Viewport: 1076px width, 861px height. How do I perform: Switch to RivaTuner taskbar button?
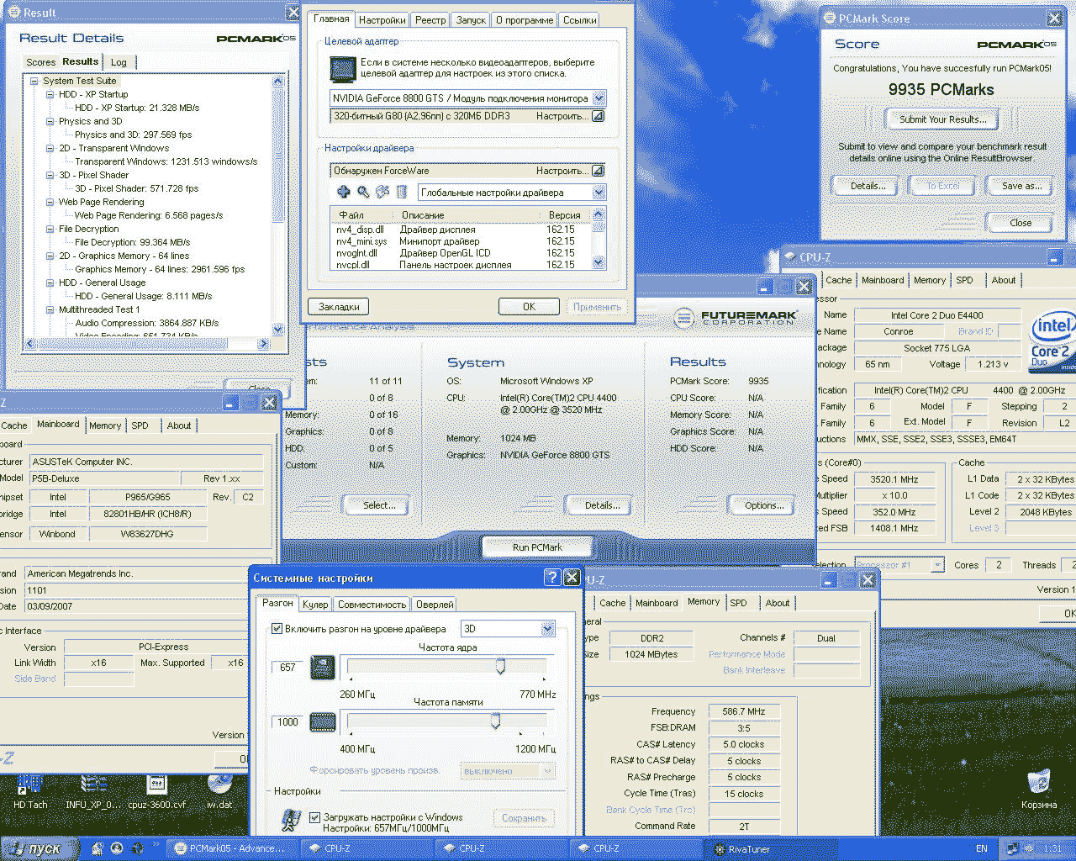point(771,848)
